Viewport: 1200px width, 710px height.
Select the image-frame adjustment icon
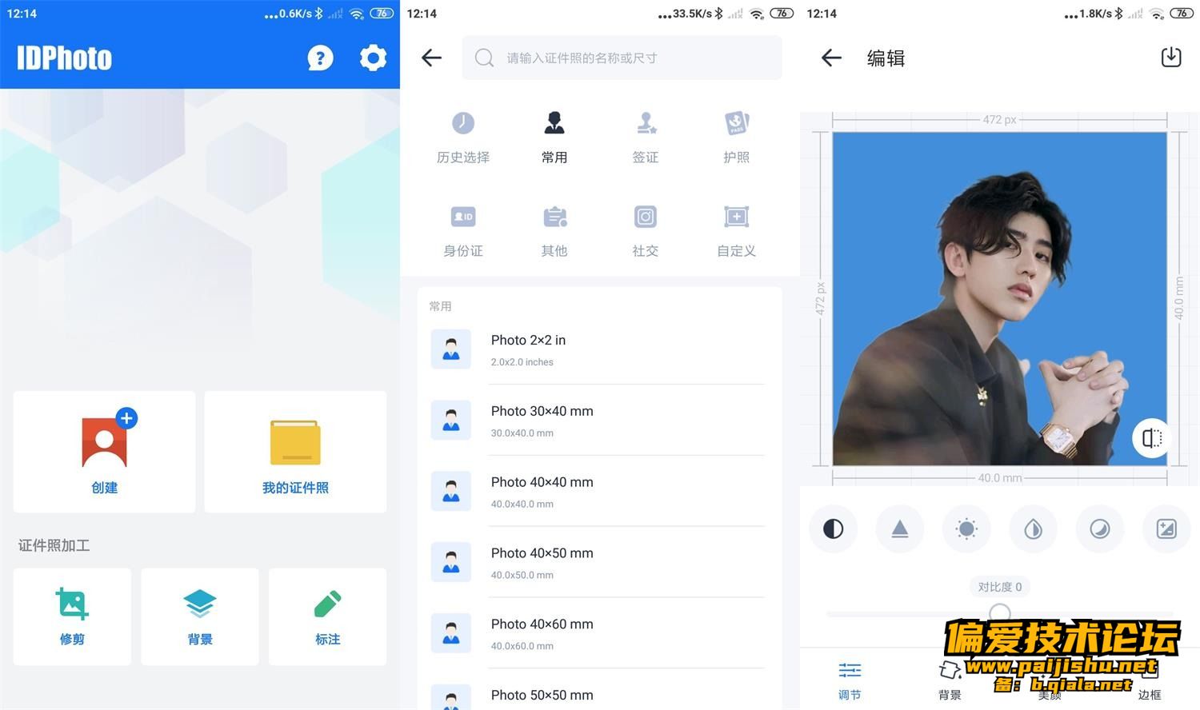coord(1166,529)
